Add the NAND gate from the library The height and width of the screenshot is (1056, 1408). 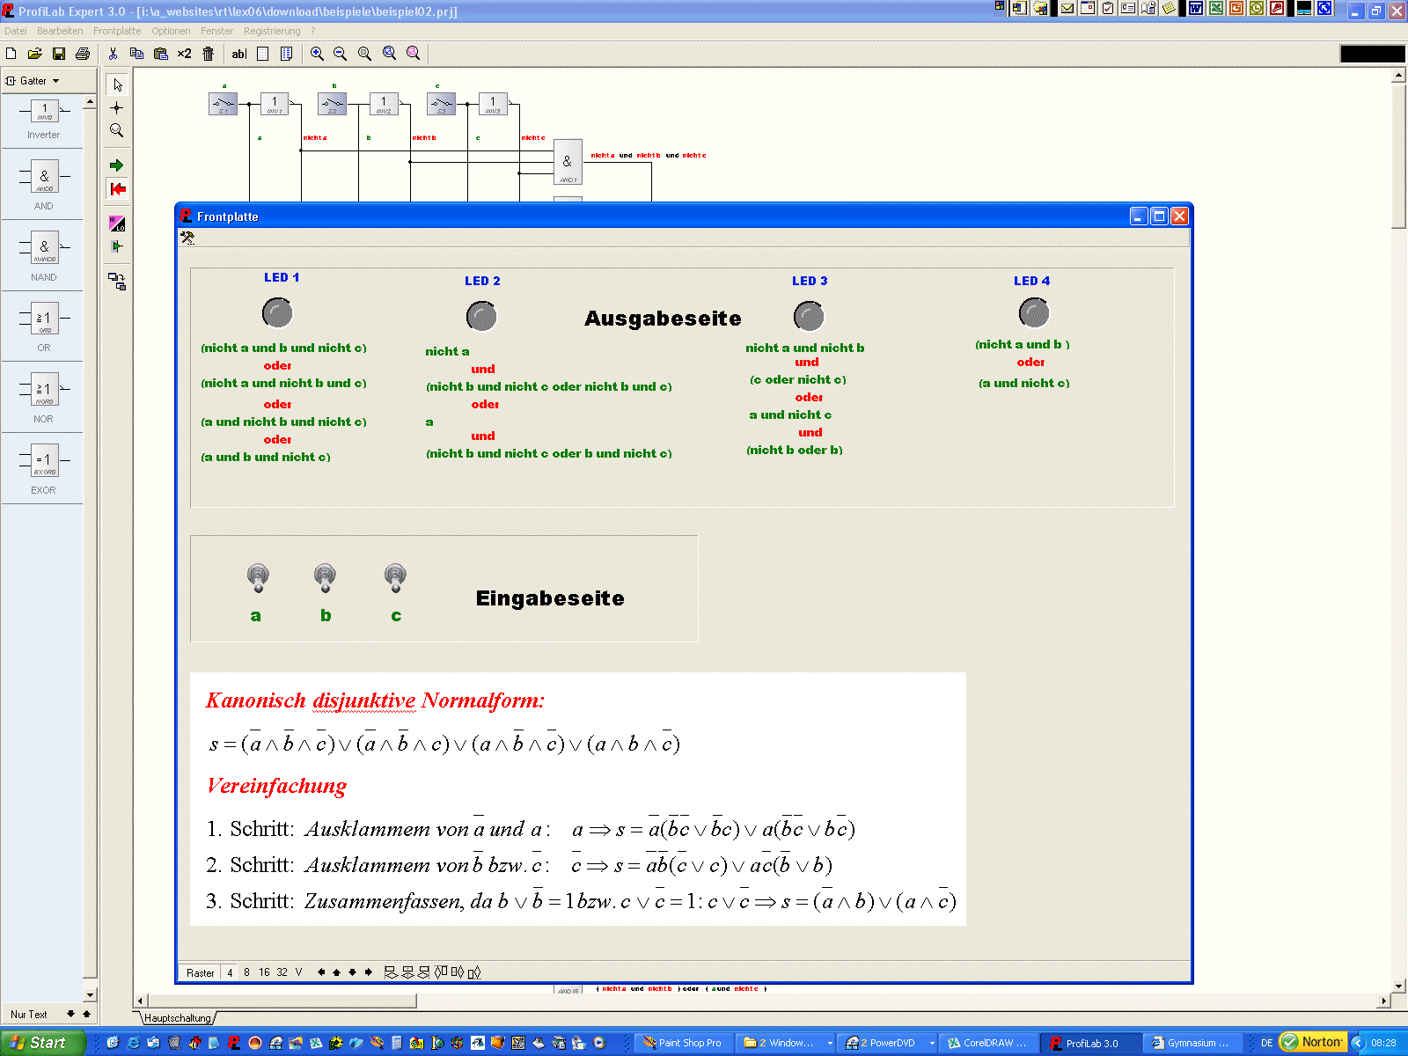[x=43, y=256]
